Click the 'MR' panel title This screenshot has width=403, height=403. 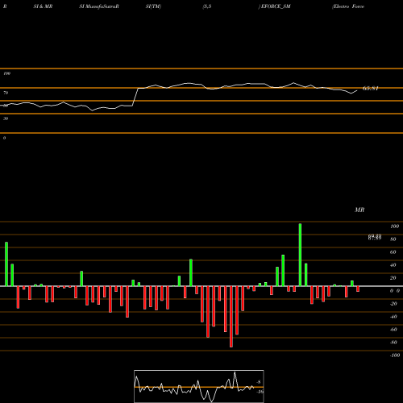click(359, 210)
